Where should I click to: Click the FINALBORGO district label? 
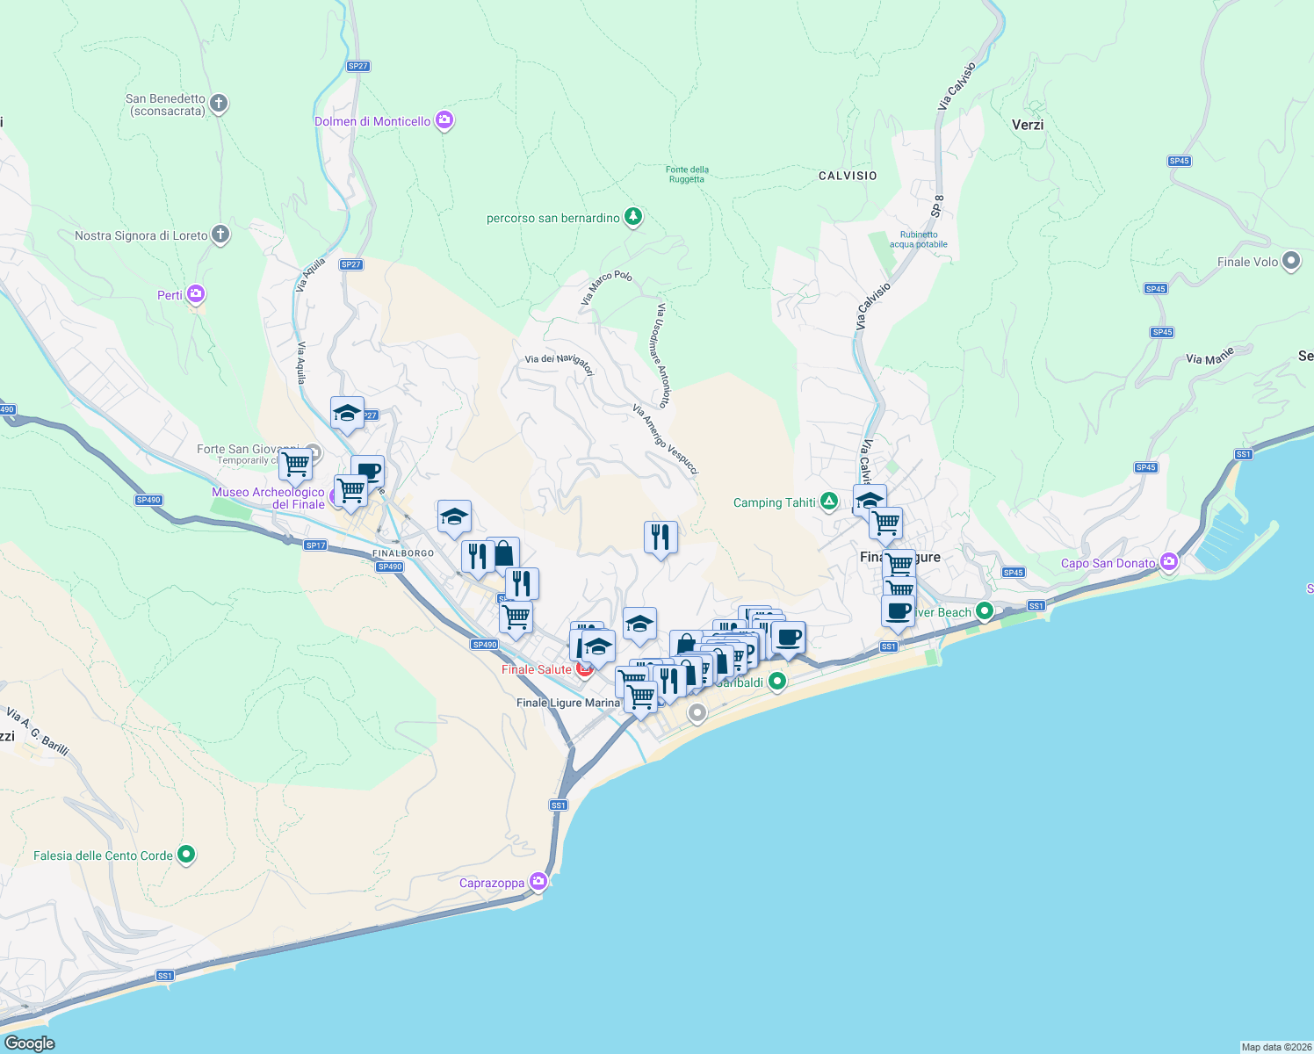[403, 553]
